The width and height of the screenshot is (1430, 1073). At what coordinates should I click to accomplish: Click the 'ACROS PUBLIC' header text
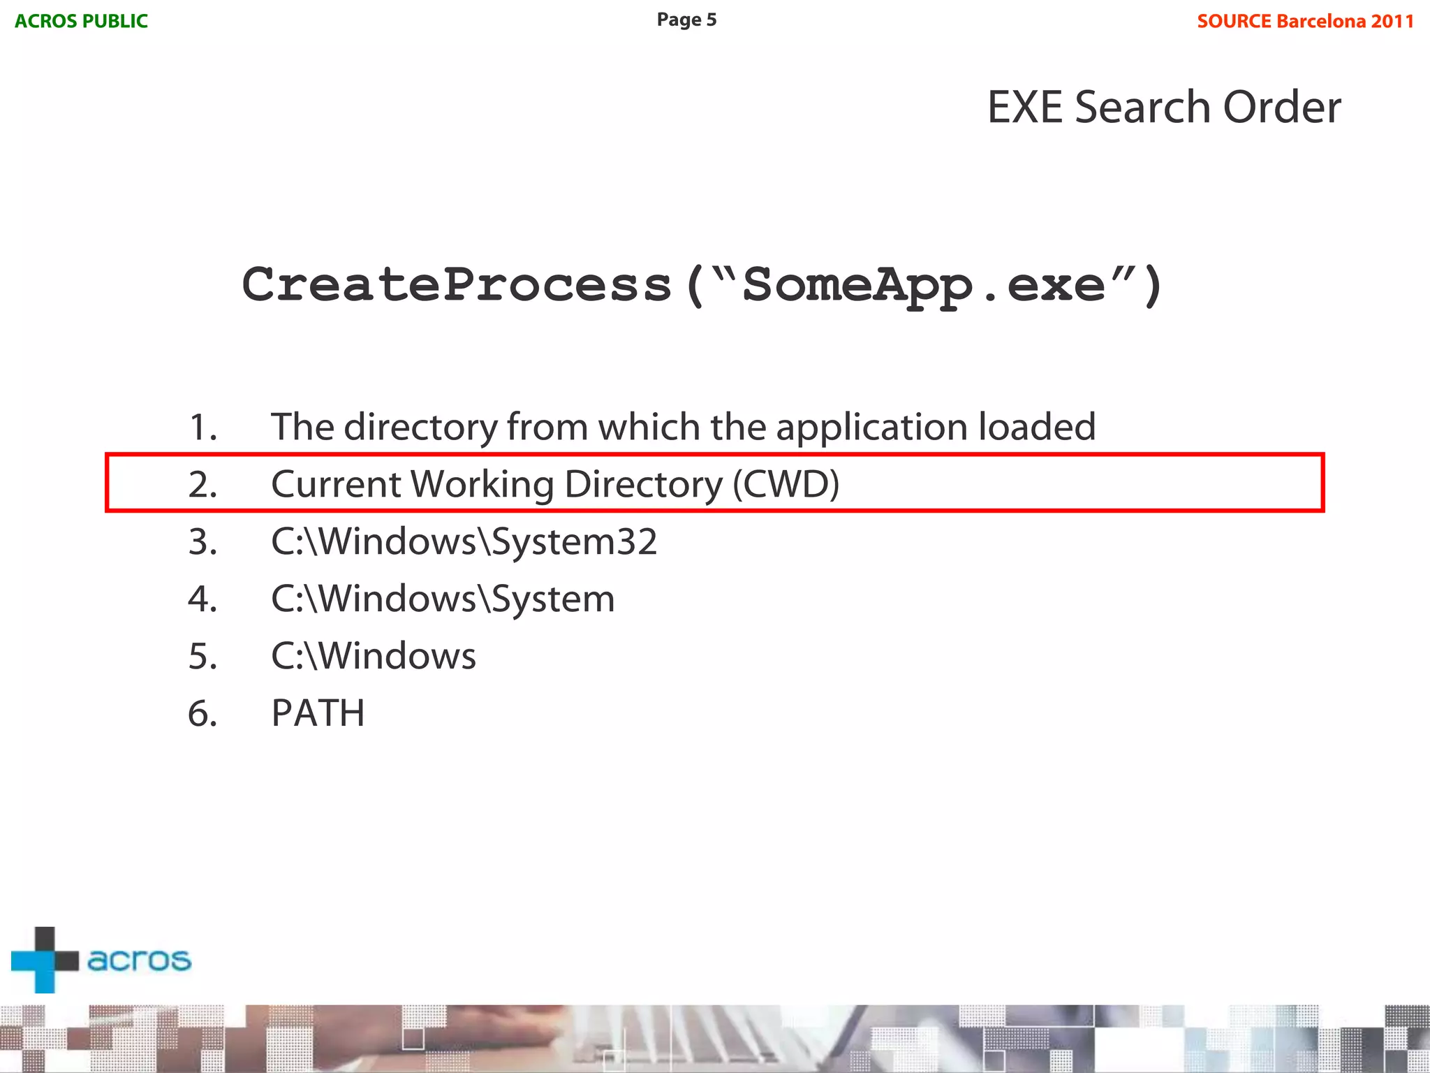(x=81, y=21)
